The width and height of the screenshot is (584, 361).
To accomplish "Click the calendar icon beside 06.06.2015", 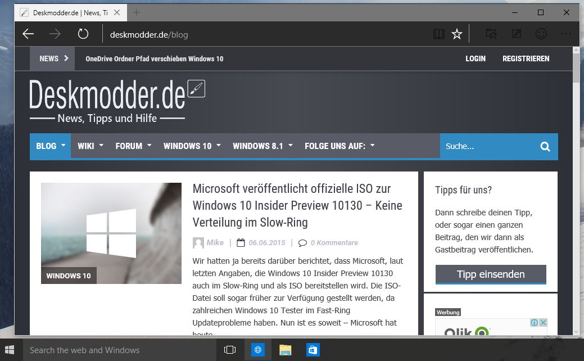I will coord(241,243).
